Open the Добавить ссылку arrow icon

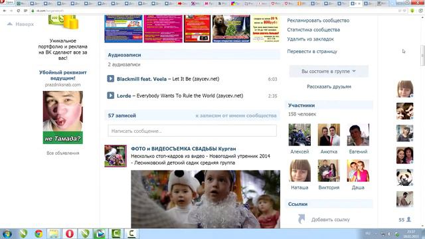(301, 219)
